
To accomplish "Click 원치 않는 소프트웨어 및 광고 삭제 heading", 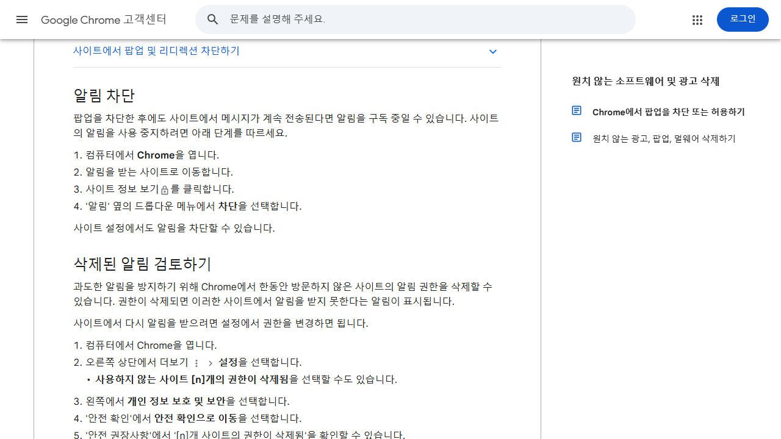I will point(646,81).
